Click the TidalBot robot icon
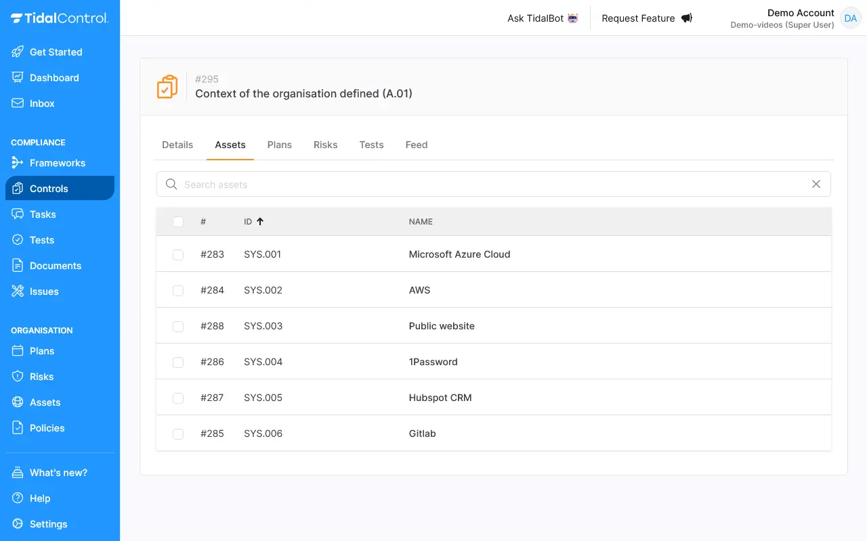The height and width of the screenshot is (541, 867). click(x=573, y=18)
